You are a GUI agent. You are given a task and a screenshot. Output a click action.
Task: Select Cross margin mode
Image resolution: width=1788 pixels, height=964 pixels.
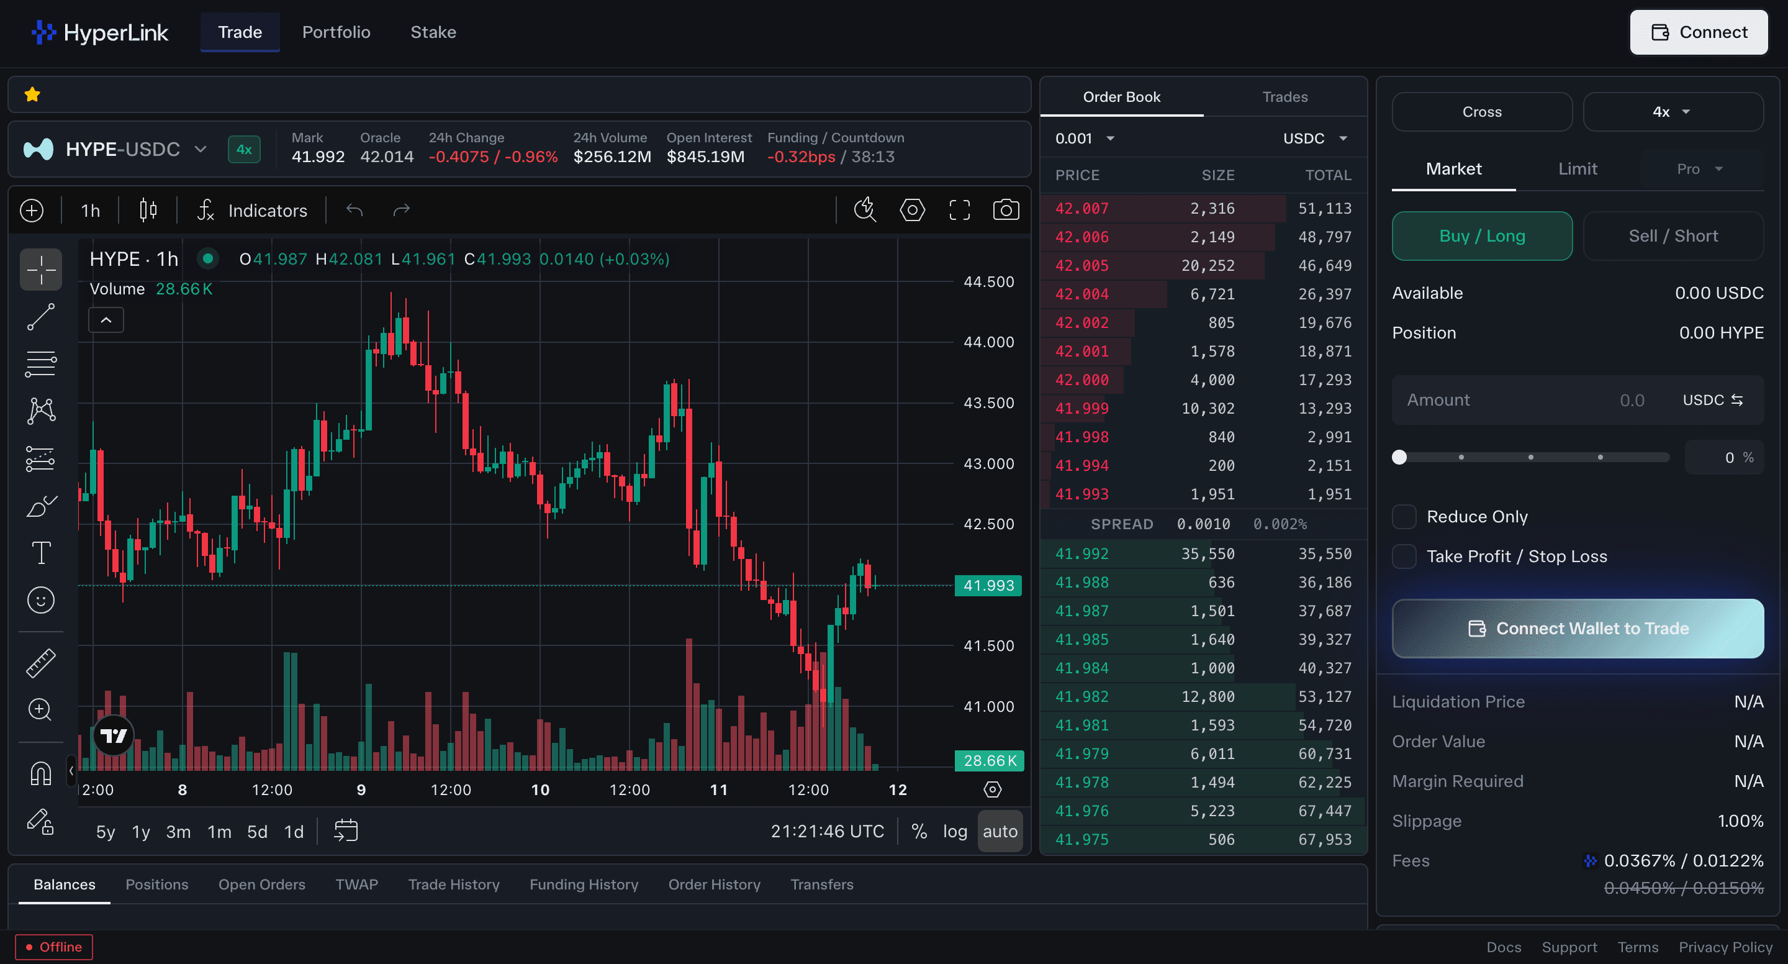pyautogui.click(x=1482, y=112)
